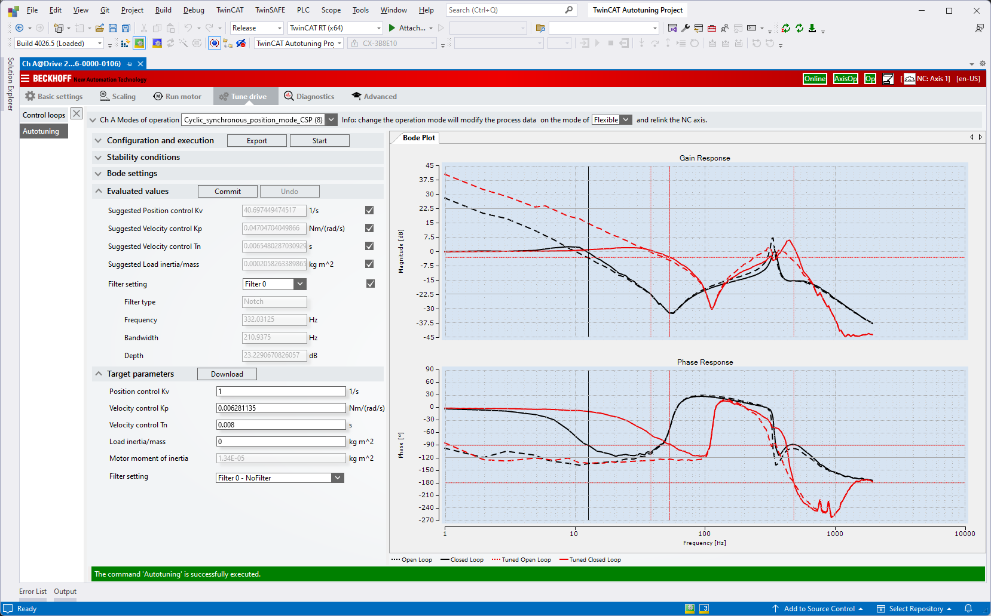
Task: Open the Release configuration dropdown
Action: click(x=257, y=28)
